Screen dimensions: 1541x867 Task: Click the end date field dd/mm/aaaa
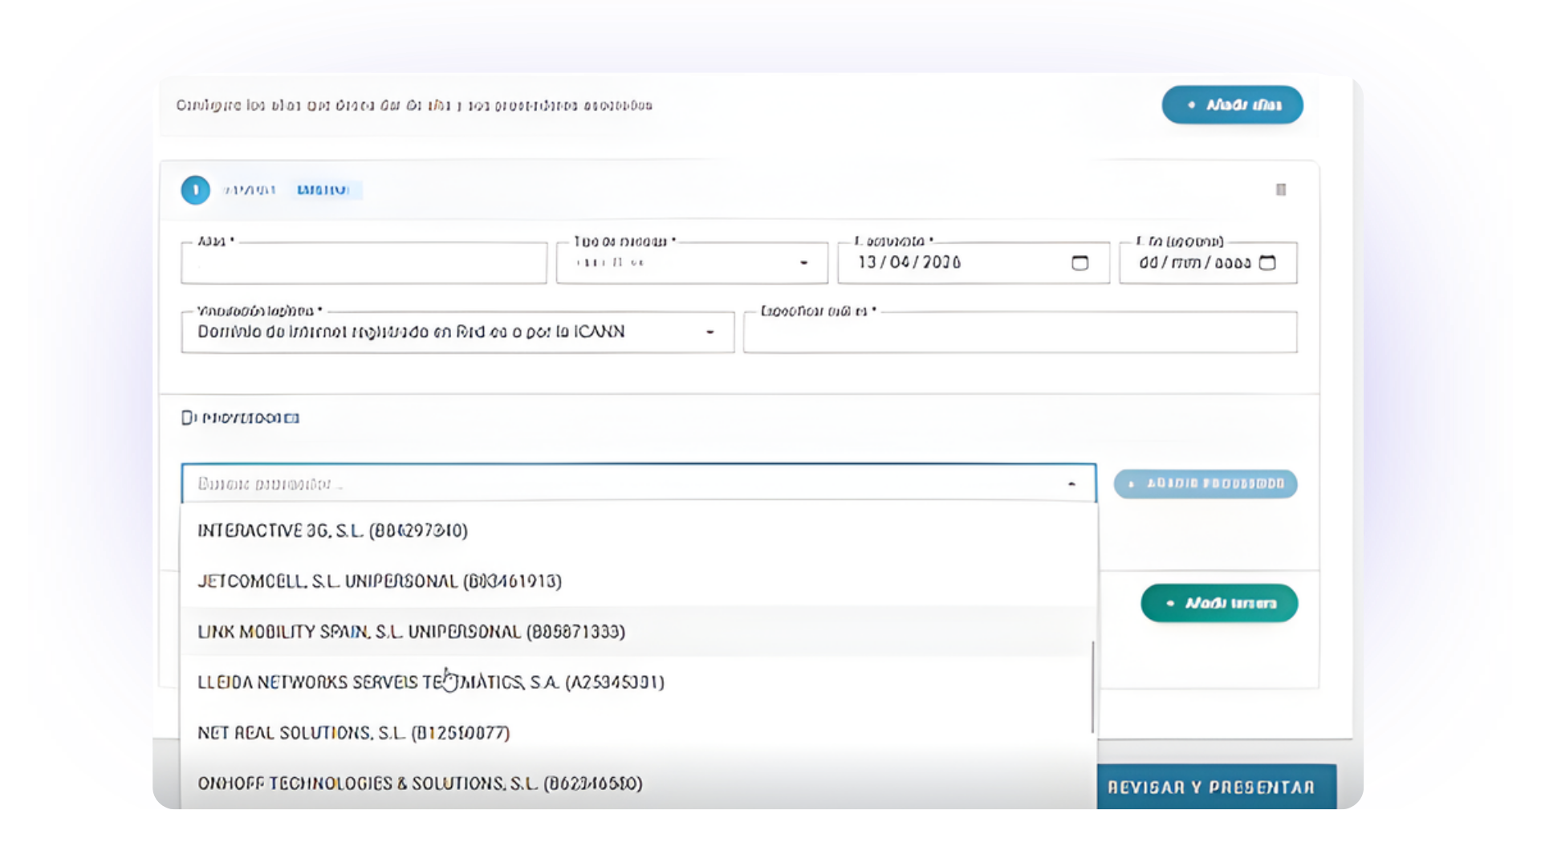[1208, 263]
